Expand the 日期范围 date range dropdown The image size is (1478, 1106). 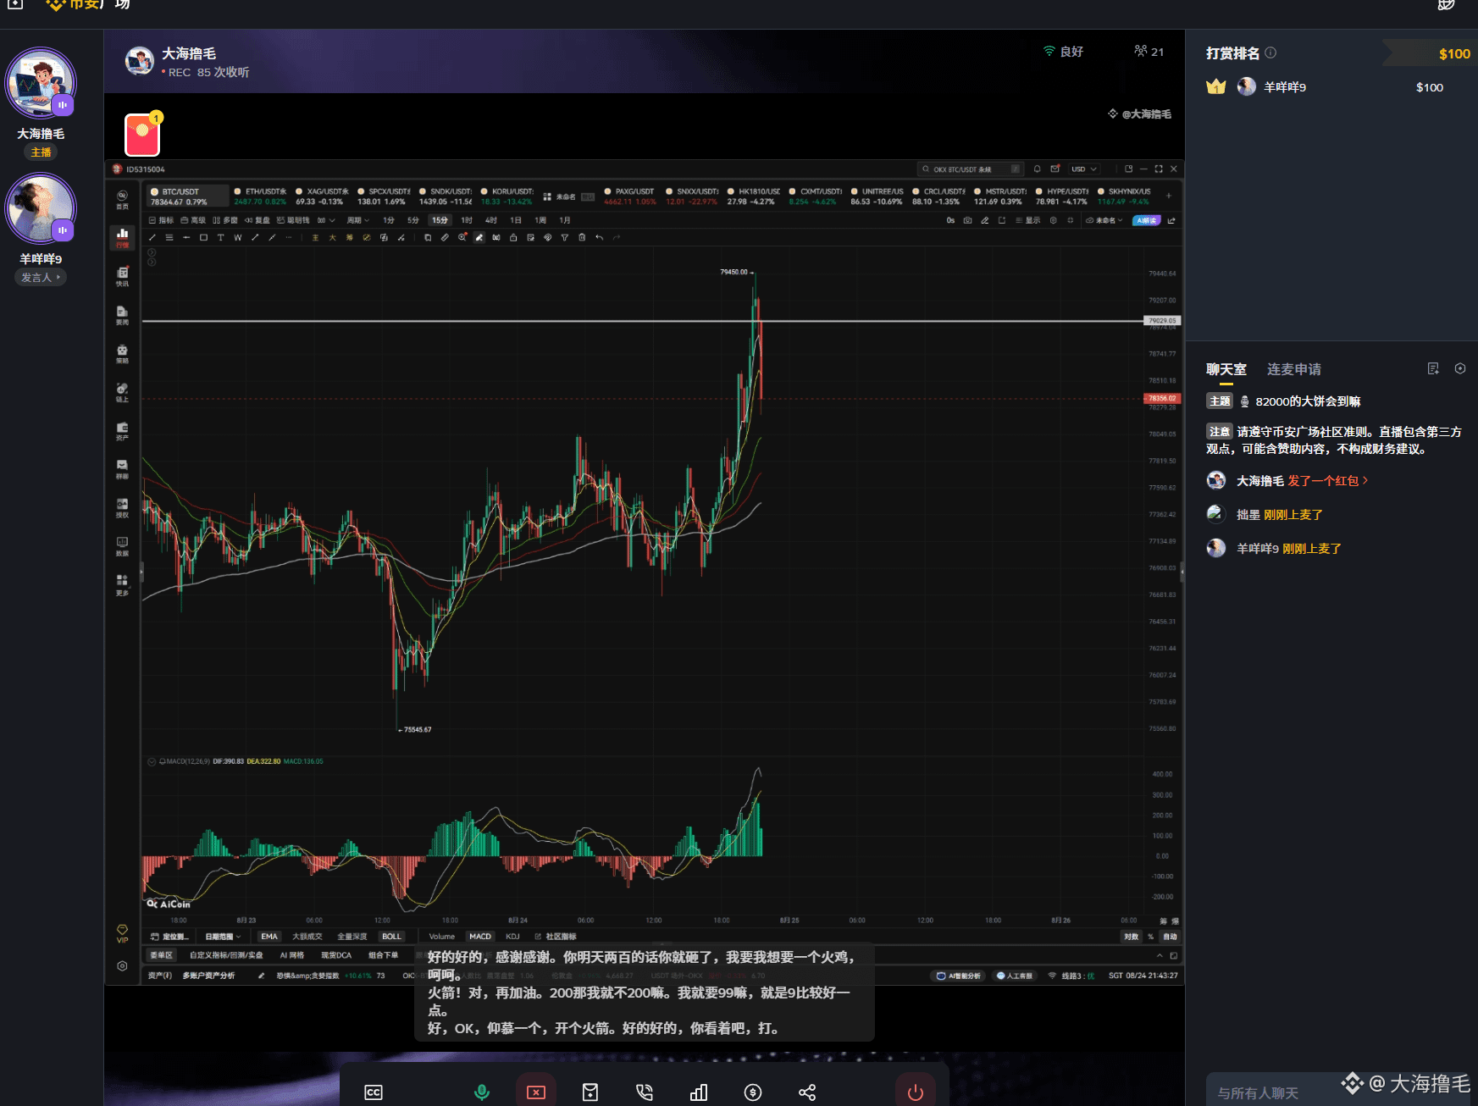click(223, 937)
